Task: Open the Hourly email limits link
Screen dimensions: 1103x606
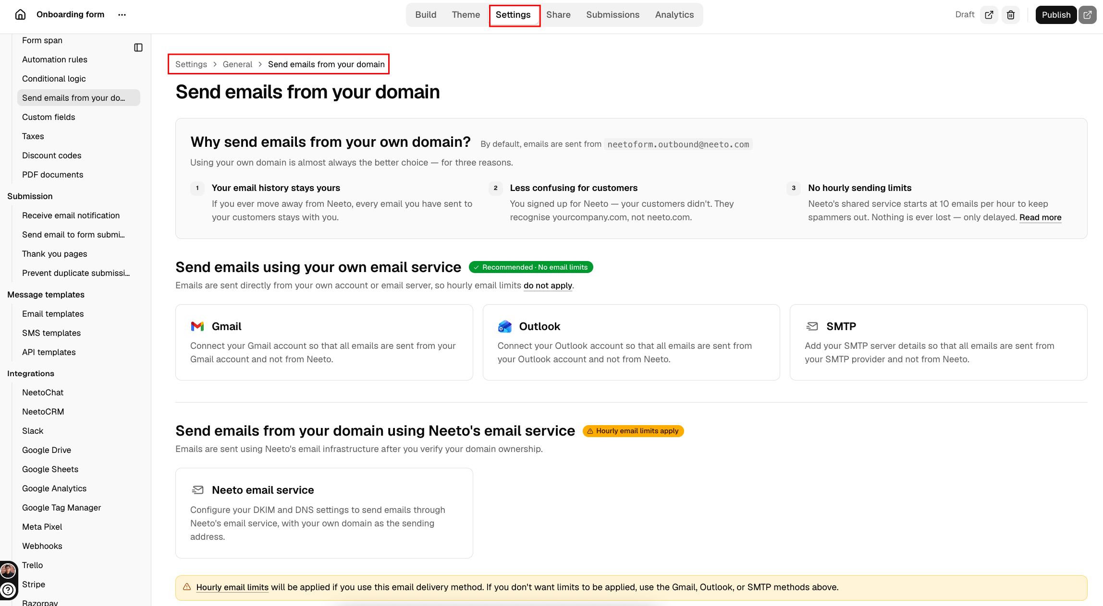Action: (x=232, y=587)
